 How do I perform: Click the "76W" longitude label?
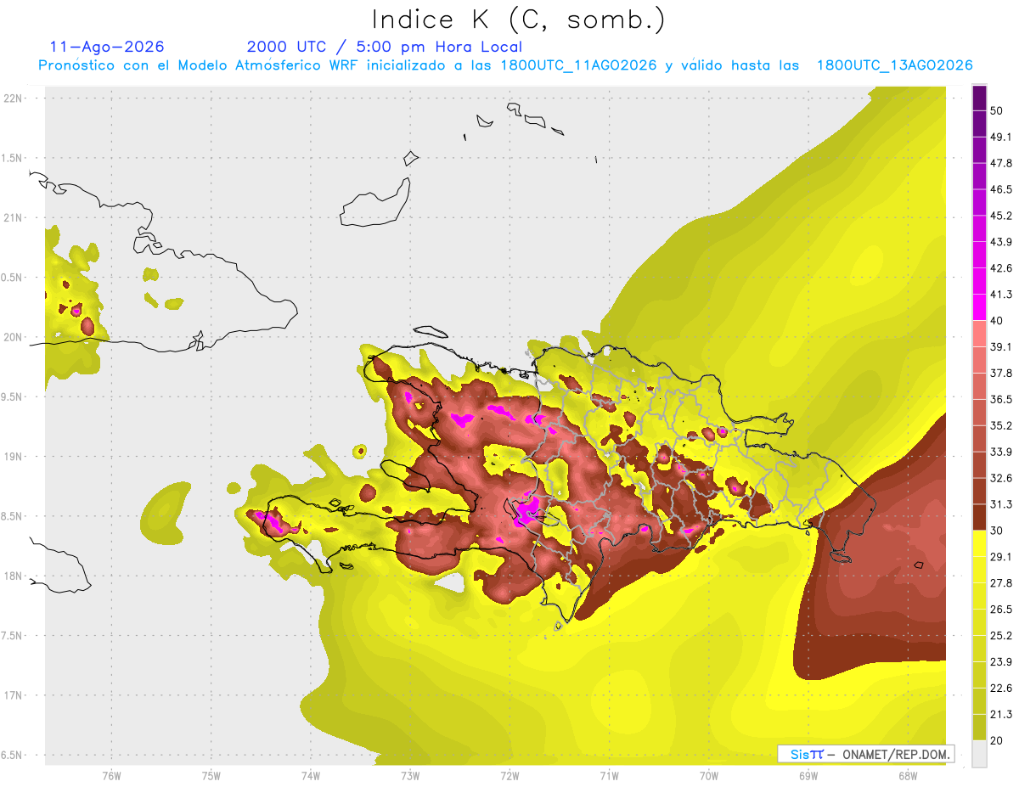pos(111,776)
